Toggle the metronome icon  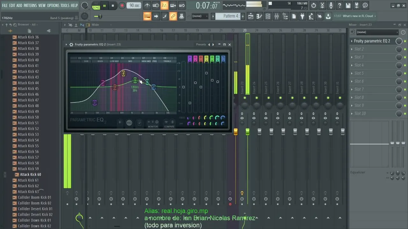point(147,5)
